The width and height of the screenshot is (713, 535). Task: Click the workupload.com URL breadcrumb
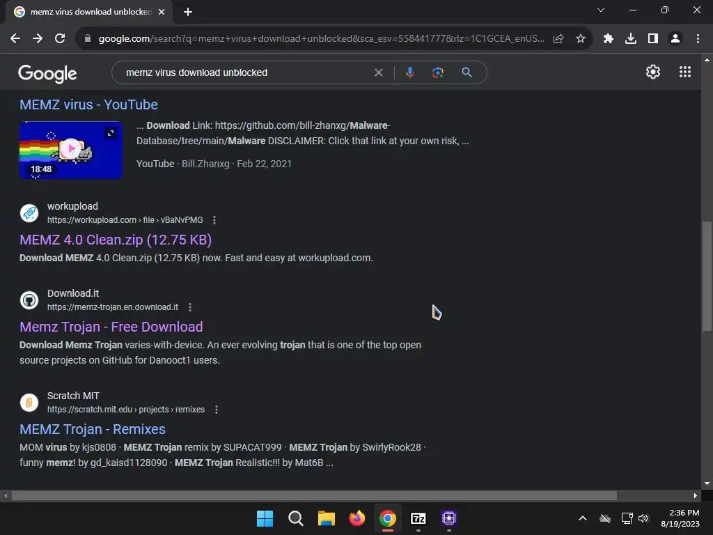[x=125, y=220]
